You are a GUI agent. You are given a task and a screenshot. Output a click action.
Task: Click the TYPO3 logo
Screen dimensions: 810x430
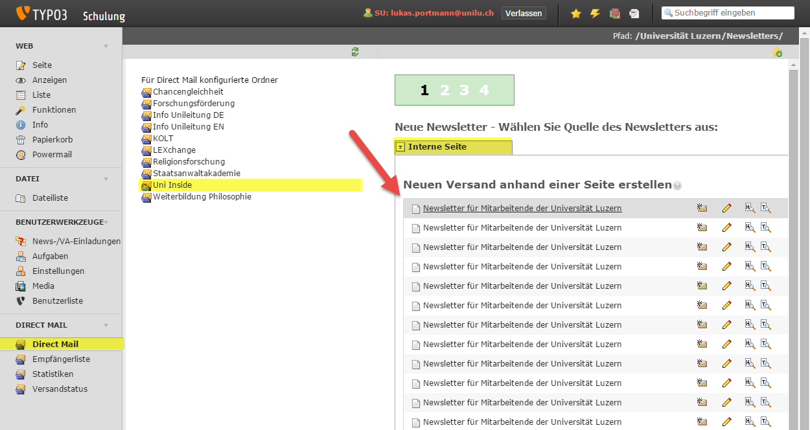(x=42, y=13)
